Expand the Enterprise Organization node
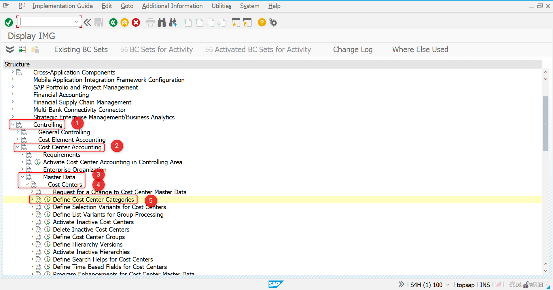 point(22,169)
